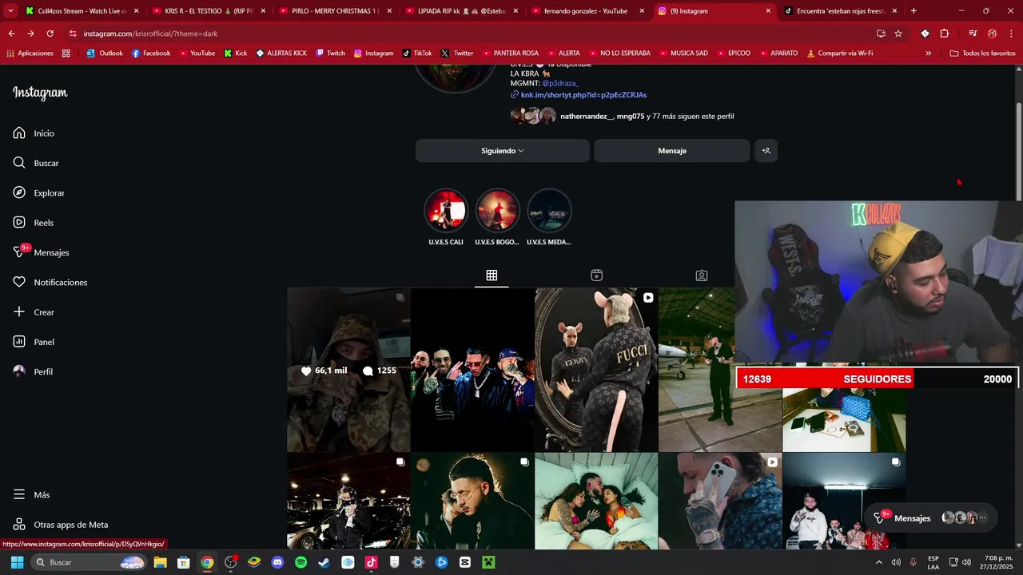The width and height of the screenshot is (1023, 575).
Task: Open Chrome three-dot menu
Action: click(1011, 34)
